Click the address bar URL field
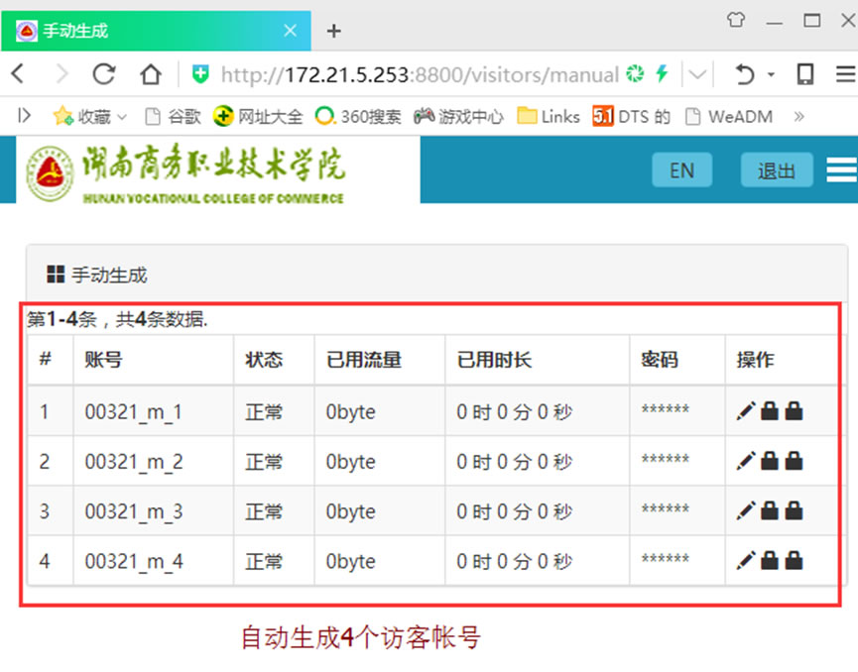Image resolution: width=858 pixels, height=672 pixels. tap(417, 74)
